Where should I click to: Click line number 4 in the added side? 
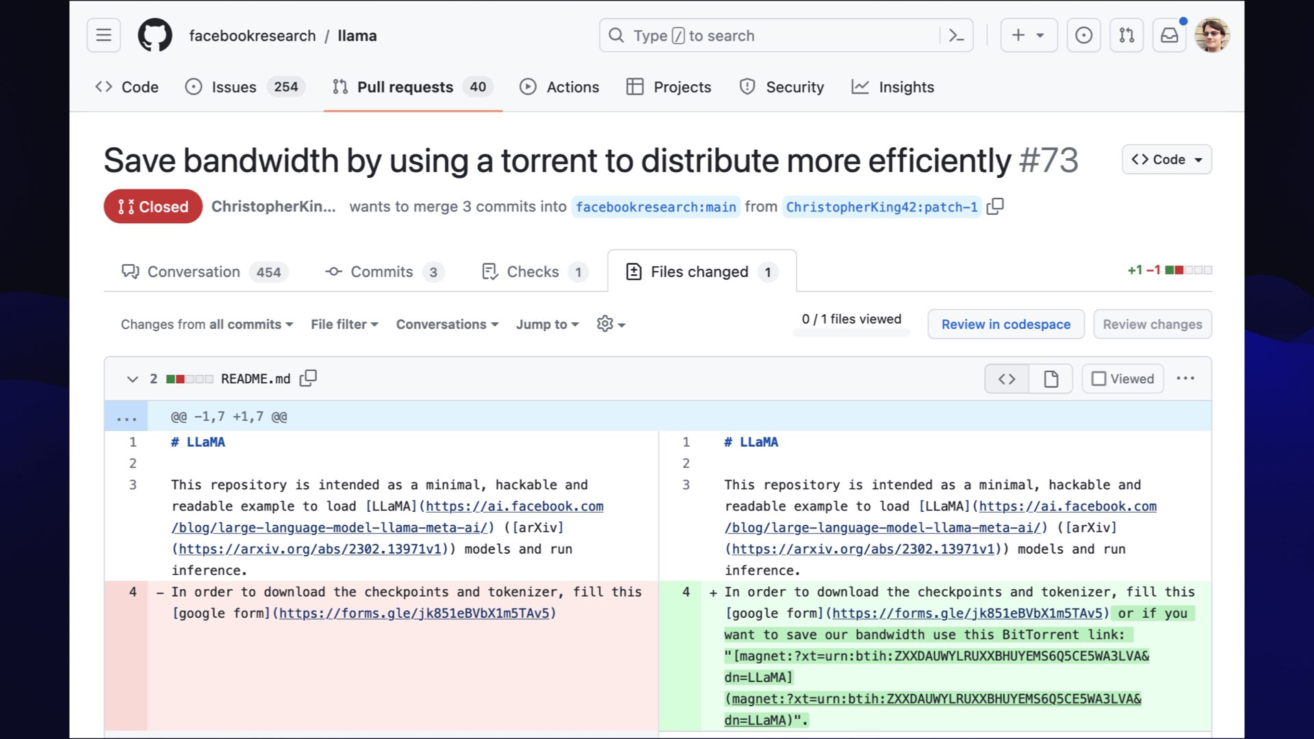686,592
